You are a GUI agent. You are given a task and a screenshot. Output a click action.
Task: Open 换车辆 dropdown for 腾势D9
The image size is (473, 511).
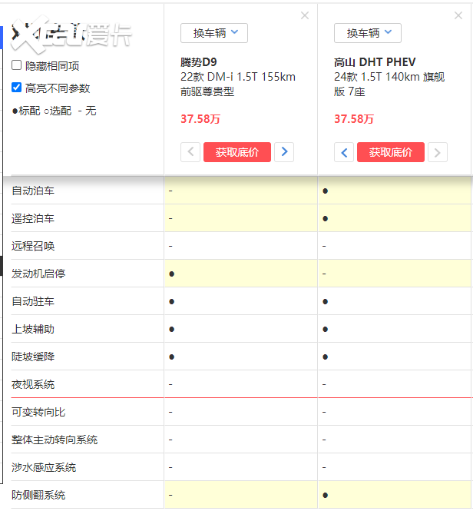(214, 33)
